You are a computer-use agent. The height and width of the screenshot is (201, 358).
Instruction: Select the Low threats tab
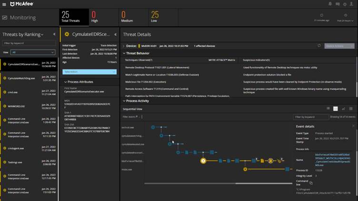163,17
